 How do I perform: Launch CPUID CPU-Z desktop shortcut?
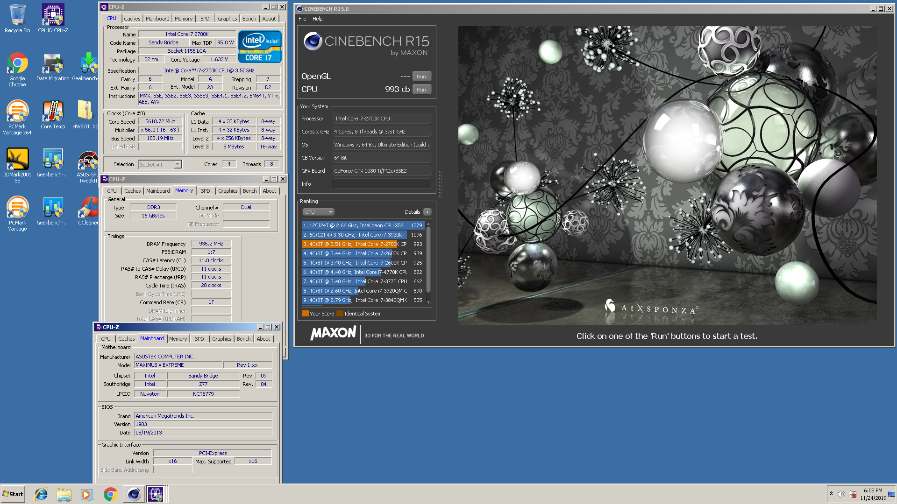coord(53,19)
